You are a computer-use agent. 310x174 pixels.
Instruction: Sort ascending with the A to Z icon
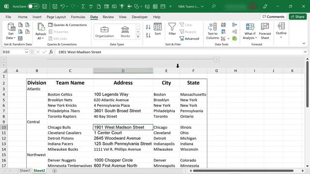(x=148, y=27)
